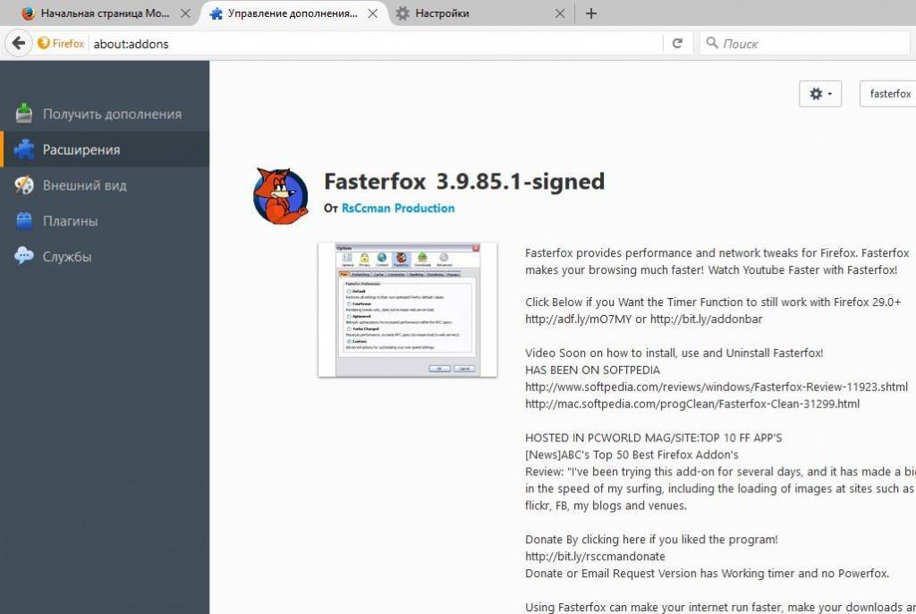
Task: Click the Appearance paint palette icon
Action: [x=24, y=184]
